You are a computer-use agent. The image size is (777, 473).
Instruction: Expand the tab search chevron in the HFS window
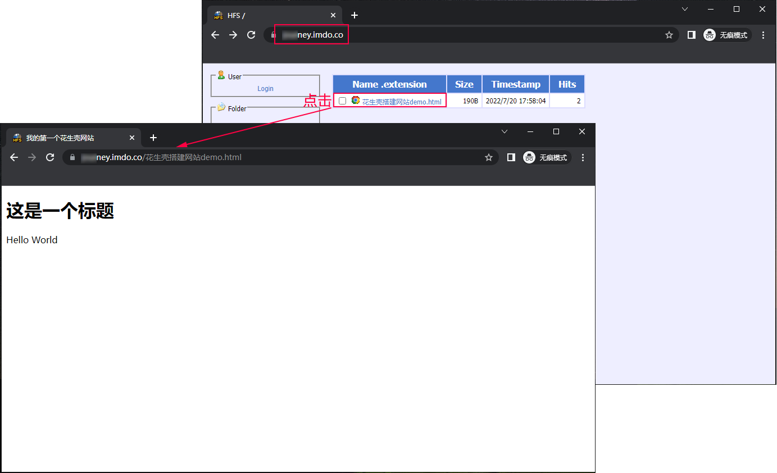point(684,9)
